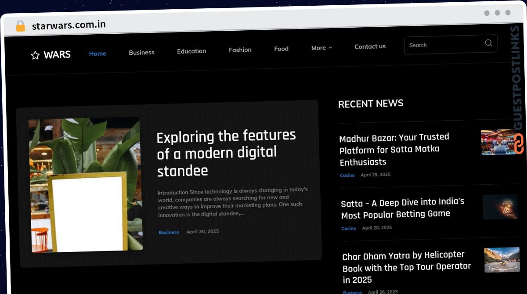Focus the Search input field
527x294 pixels.
coord(451,44)
